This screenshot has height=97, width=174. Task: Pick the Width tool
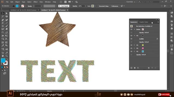[x=3, y=36]
